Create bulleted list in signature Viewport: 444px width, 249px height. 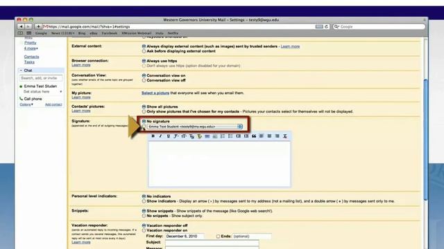[x=230, y=136]
